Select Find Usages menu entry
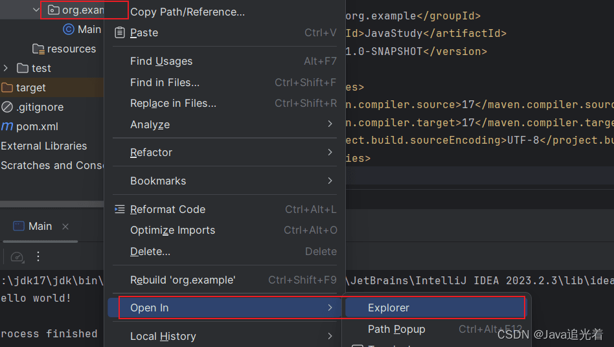 (161, 61)
